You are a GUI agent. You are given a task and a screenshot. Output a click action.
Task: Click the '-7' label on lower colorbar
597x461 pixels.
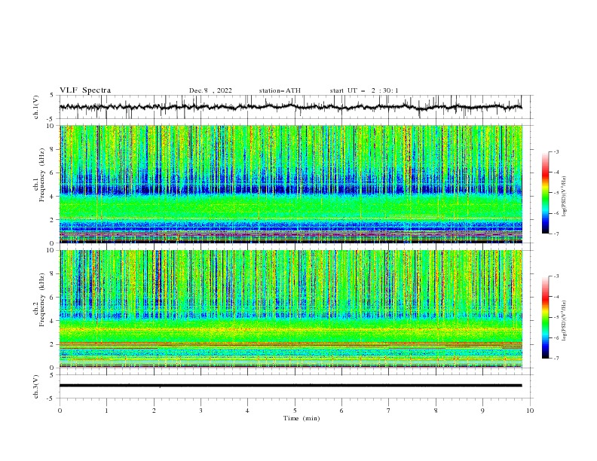[x=556, y=359]
